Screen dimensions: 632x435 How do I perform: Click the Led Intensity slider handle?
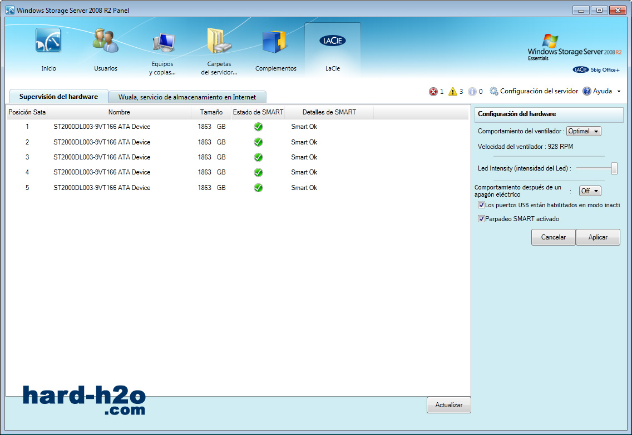[x=614, y=168]
